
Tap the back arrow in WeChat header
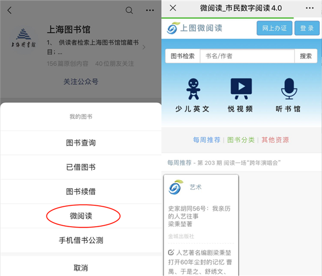[10, 10]
